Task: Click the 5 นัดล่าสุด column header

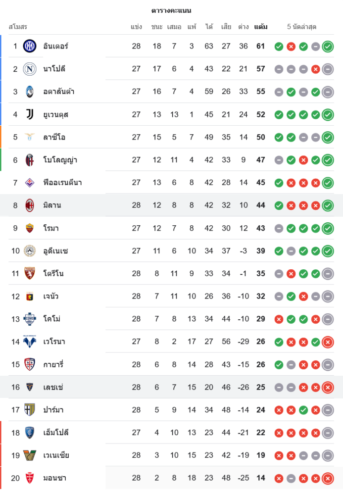Action: pyautogui.click(x=301, y=27)
